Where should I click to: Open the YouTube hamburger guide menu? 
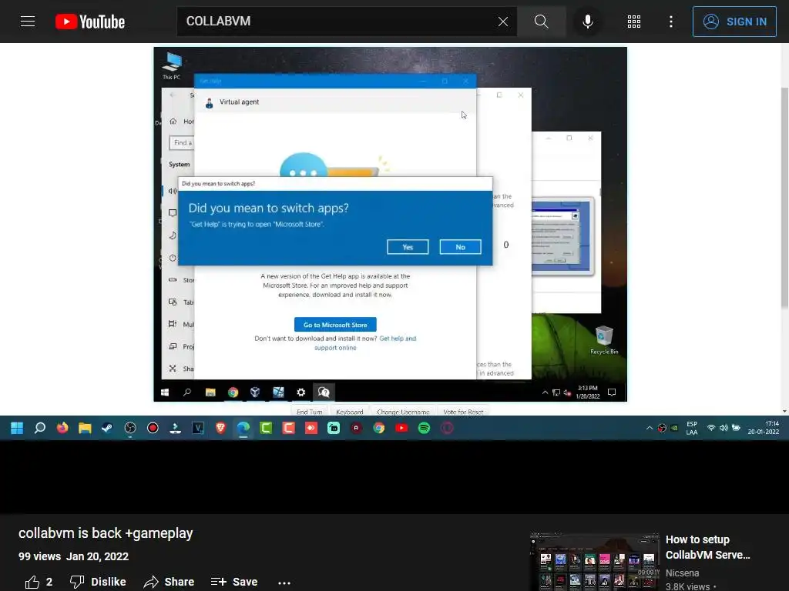tap(28, 21)
